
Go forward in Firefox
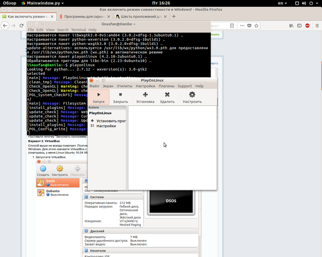point(13,26)
